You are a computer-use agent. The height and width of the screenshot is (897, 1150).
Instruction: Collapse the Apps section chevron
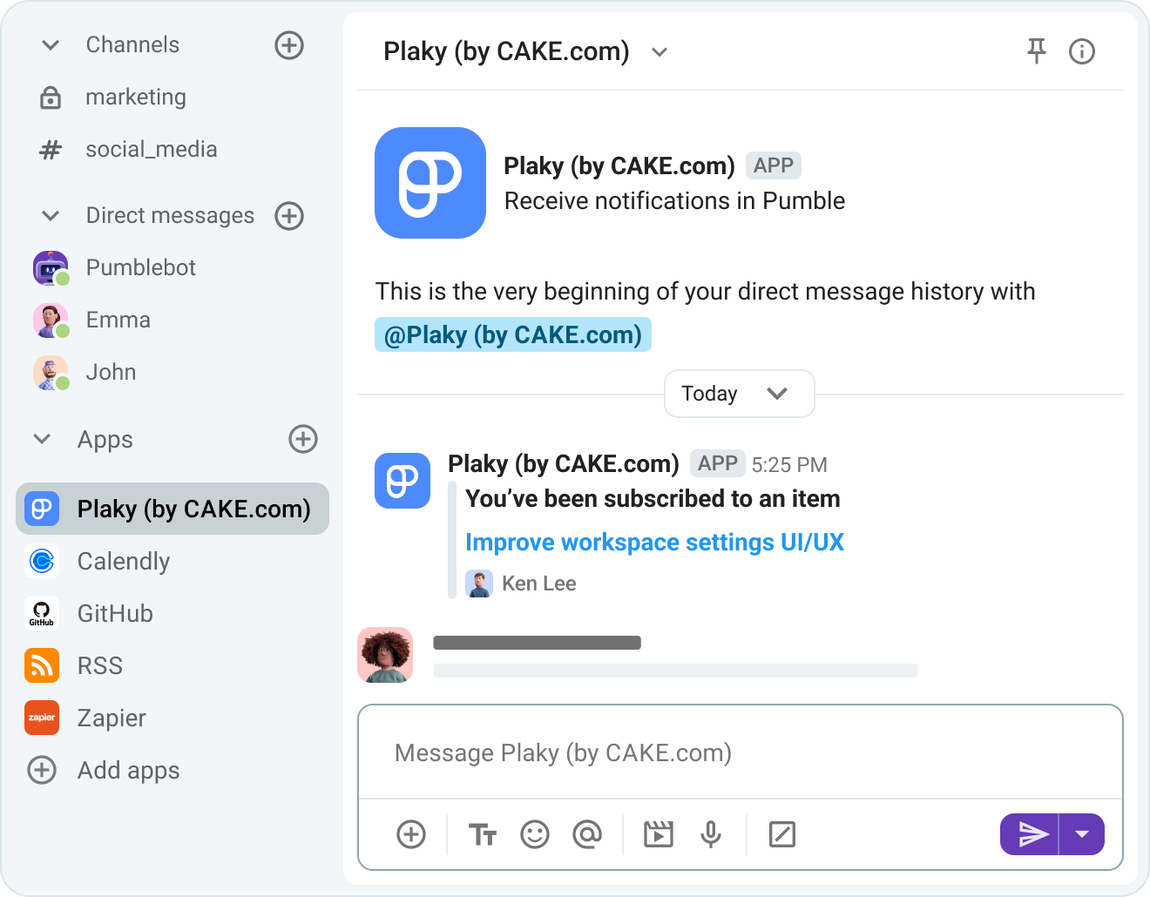pyautogui.click(x=42, y=439)
